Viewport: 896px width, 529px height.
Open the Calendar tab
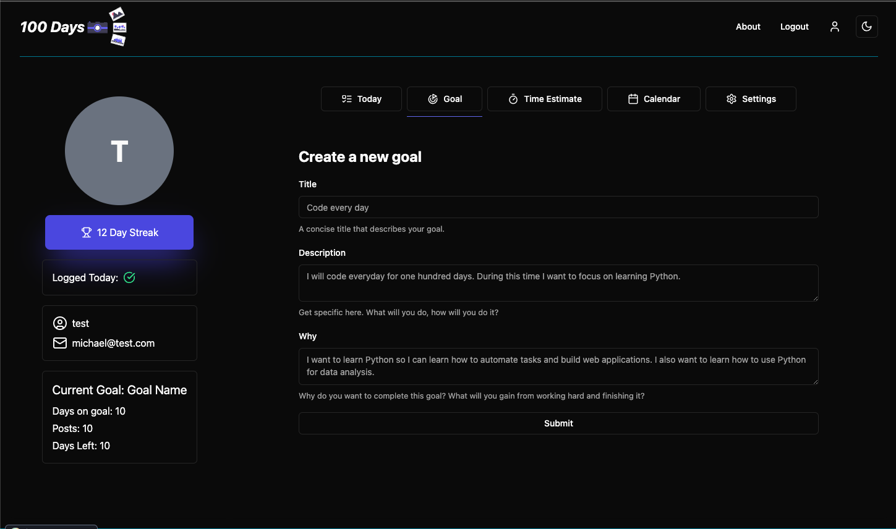654,99
